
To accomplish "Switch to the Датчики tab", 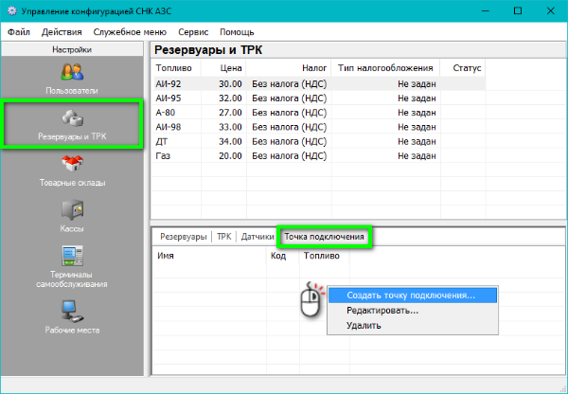I will 257,237.
